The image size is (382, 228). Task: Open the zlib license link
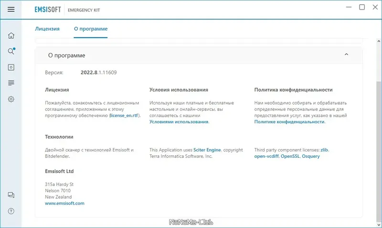pyautogui.click(x=324, y=150)
